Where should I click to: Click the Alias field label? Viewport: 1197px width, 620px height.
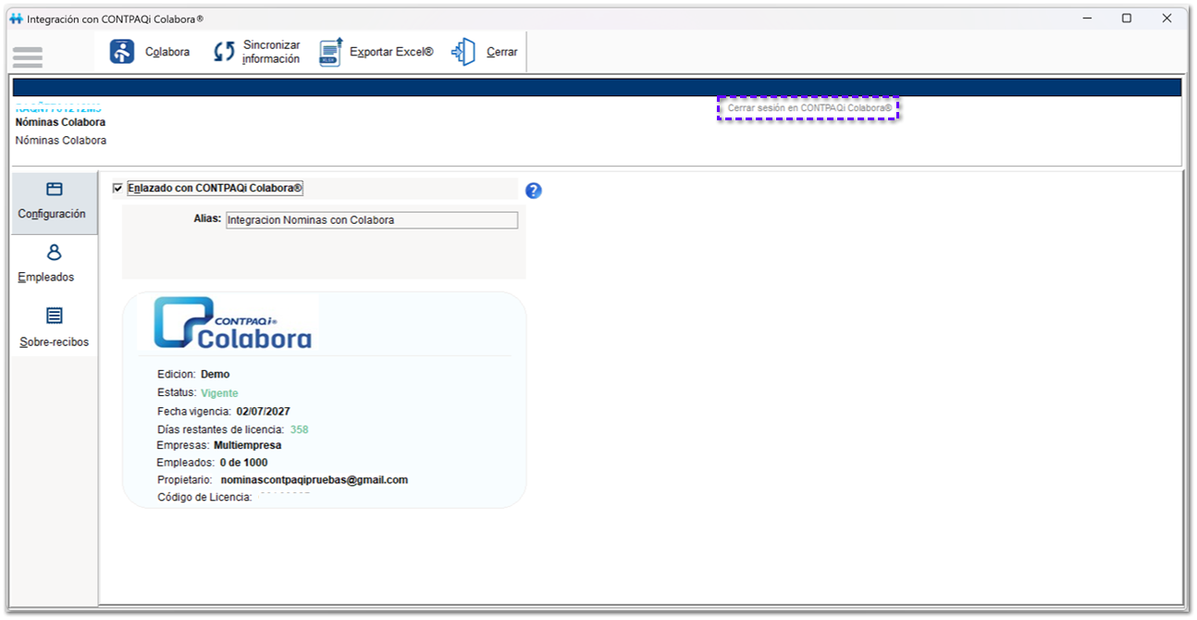tap(207, 219)
